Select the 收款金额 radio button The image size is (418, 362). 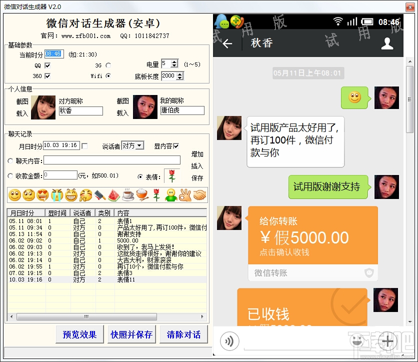point(10,176)
